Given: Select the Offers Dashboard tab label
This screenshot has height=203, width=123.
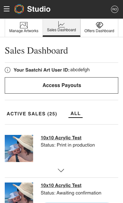Looking at the screenshot, I should point(99,31).
